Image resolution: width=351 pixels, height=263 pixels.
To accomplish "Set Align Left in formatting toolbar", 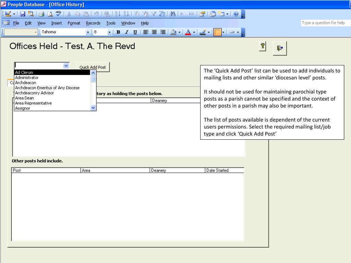I will [x=146, y=32].
